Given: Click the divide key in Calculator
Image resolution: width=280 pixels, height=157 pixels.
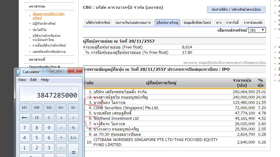Looking at the screenshot, I should click(x=61, y=128).
